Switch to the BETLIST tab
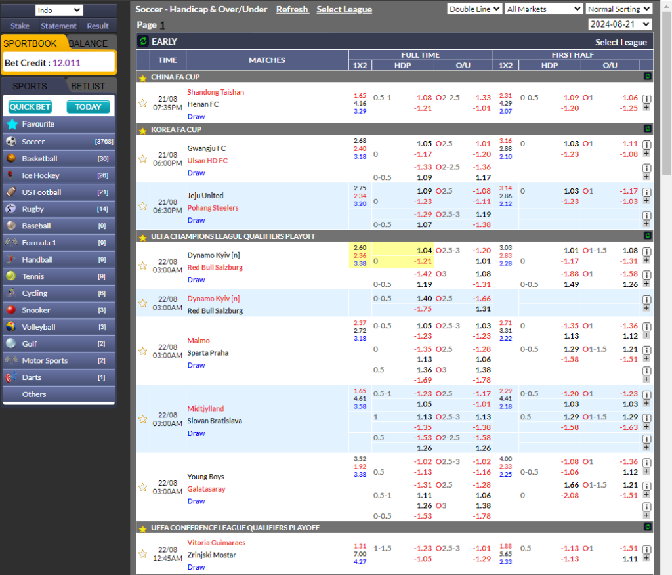 88,86
